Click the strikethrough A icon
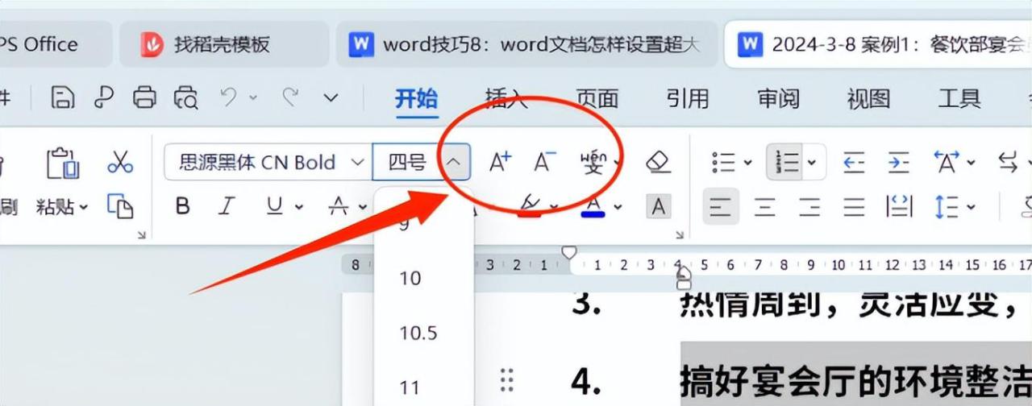This screenshot has height=406, width=1032. (338, 207)
